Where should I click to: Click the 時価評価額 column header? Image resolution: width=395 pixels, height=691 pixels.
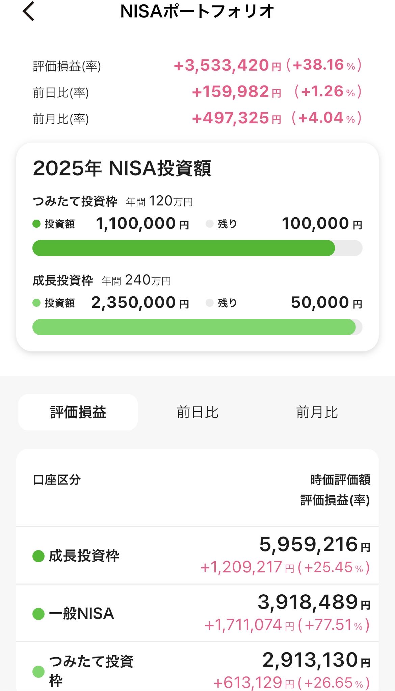pos(340,480)
